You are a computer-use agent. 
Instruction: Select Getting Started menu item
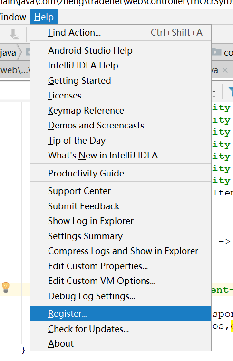[121, 80]
